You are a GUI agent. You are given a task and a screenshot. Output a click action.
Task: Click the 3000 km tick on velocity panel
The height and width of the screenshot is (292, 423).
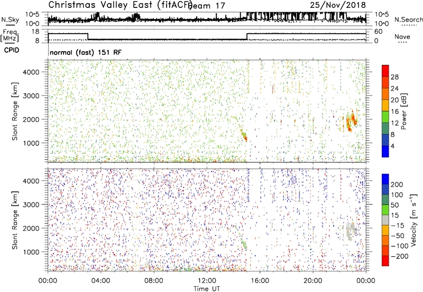pyautogui.click(x=31, y=205)
